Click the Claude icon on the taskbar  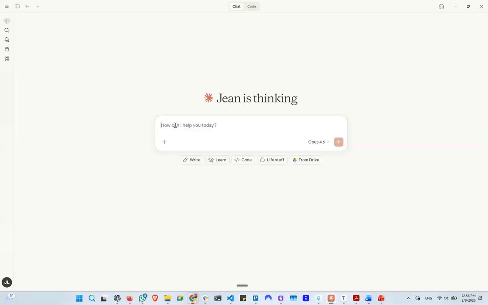(331, 298)
